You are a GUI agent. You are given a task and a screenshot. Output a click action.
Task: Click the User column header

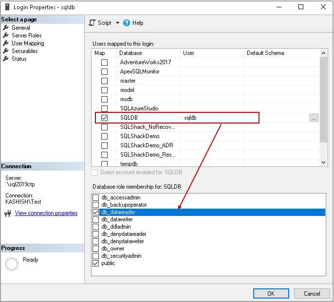(212, 53)
